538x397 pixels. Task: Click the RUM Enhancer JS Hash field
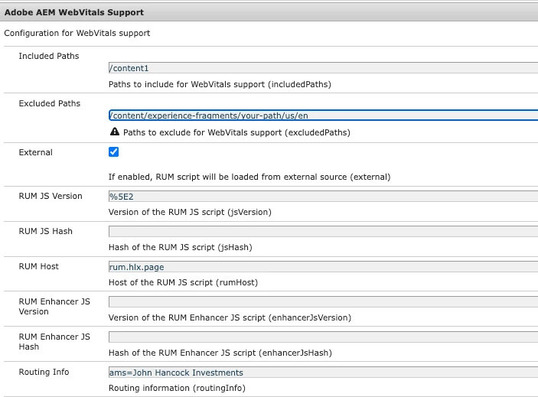tap(323, 337)
